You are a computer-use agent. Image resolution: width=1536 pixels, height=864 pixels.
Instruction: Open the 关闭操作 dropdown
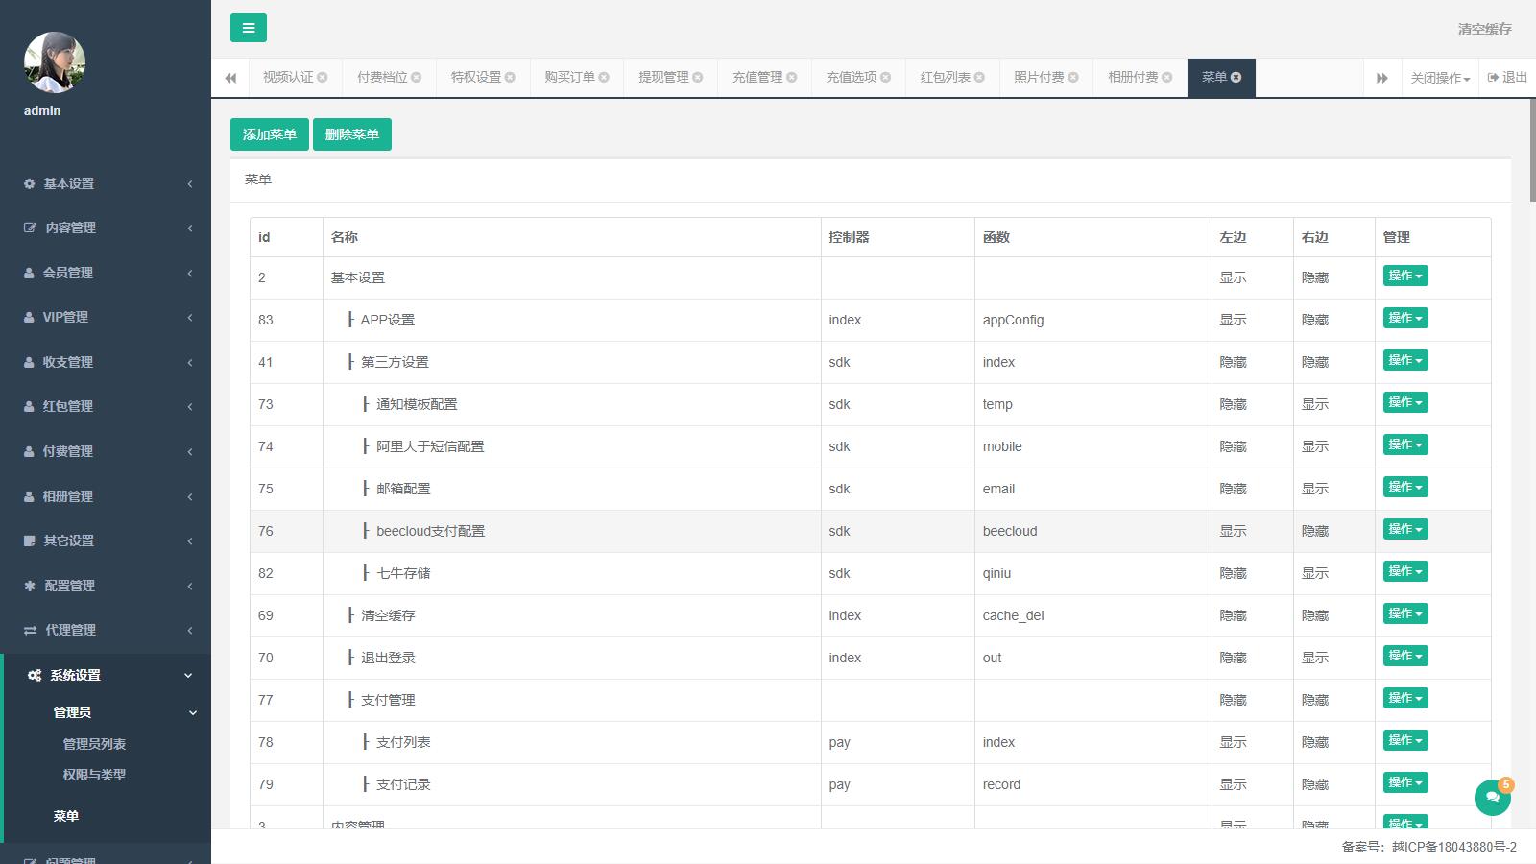(1439, 78)
